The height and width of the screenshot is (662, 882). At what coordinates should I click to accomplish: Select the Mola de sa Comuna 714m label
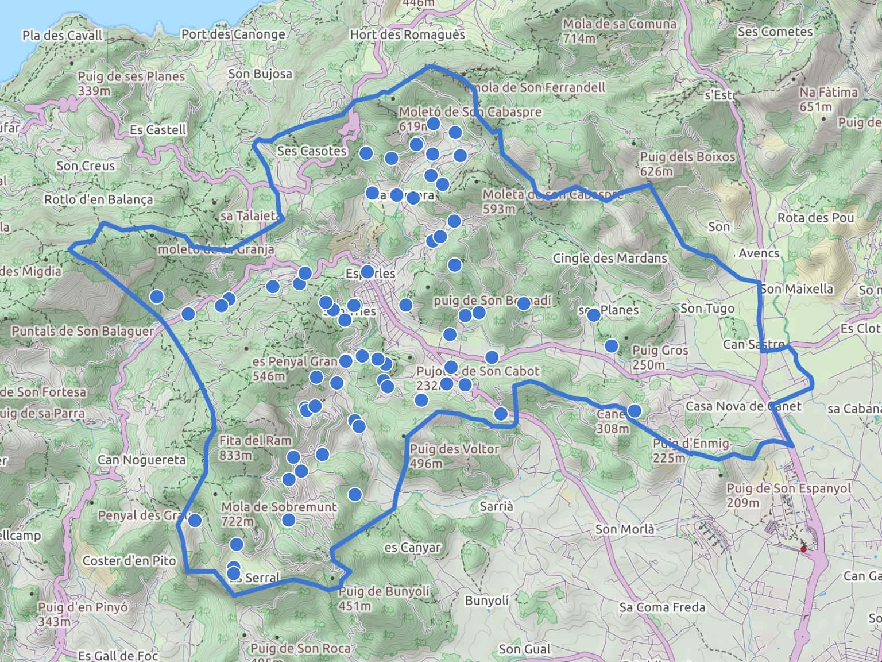click(x=619, y=31)
